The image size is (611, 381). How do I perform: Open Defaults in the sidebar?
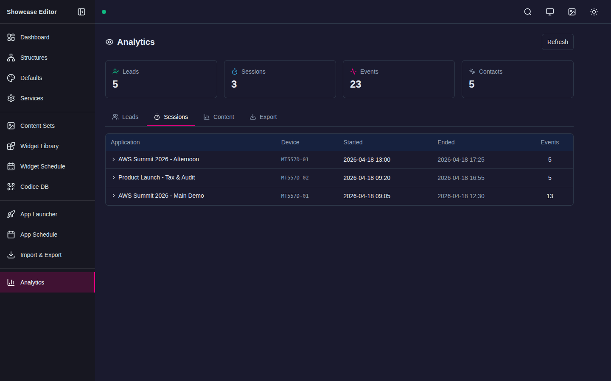tap(48, 78)
